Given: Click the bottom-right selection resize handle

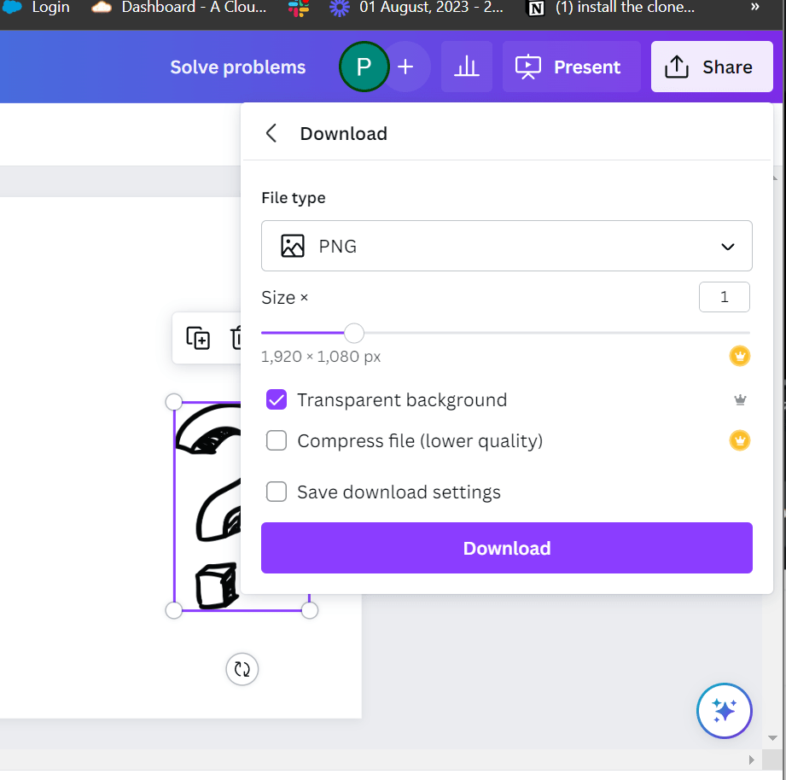Looking at the screenshot, I should pos(309,610).
